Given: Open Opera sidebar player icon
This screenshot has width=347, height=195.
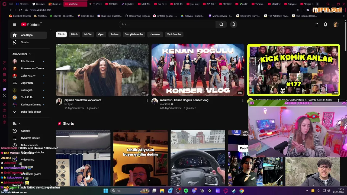Looking at the screenshot, I should (x=4, y=104).
